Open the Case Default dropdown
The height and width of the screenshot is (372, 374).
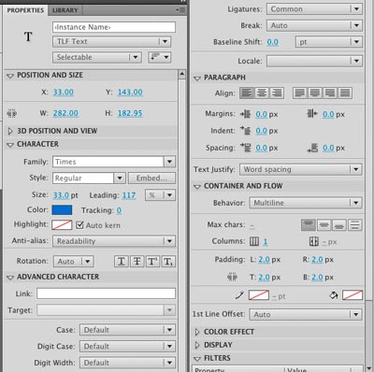pos(127,330)
